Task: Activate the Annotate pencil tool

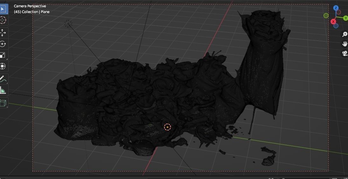Action: [3, 79]
